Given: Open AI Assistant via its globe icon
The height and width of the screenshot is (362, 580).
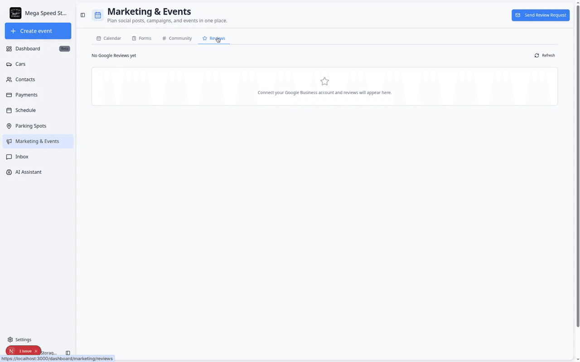Looking at the screenshot, I should (x=9, y=172).
